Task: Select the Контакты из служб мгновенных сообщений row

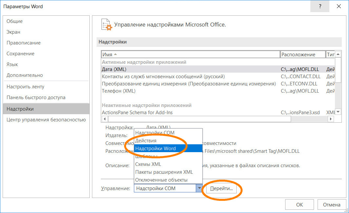Action: pyautogui.click(x=218, y=77)
